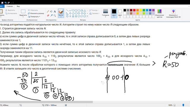Choose the Curve shape

pos(70,11)
